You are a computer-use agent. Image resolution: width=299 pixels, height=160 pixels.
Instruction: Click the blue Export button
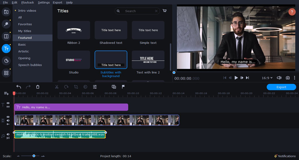[281, 87]
